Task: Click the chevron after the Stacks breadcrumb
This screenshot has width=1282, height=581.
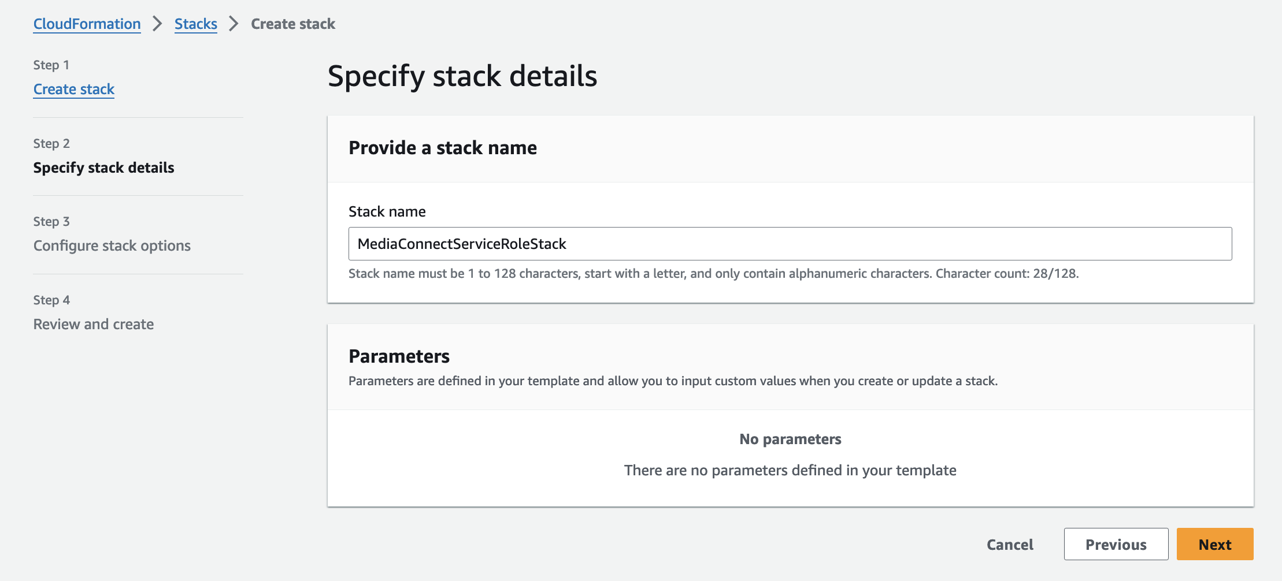Action: click(234, 24)
